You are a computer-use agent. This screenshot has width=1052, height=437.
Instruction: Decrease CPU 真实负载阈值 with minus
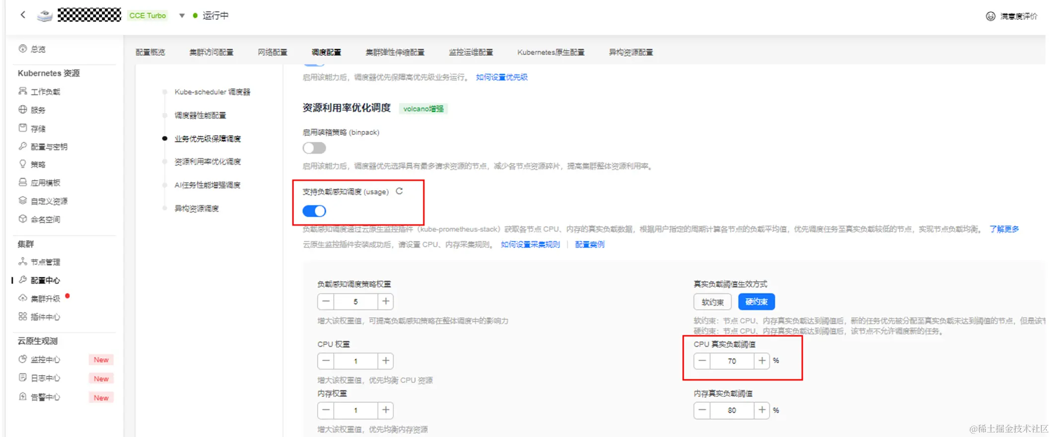[x=702, y=361]
